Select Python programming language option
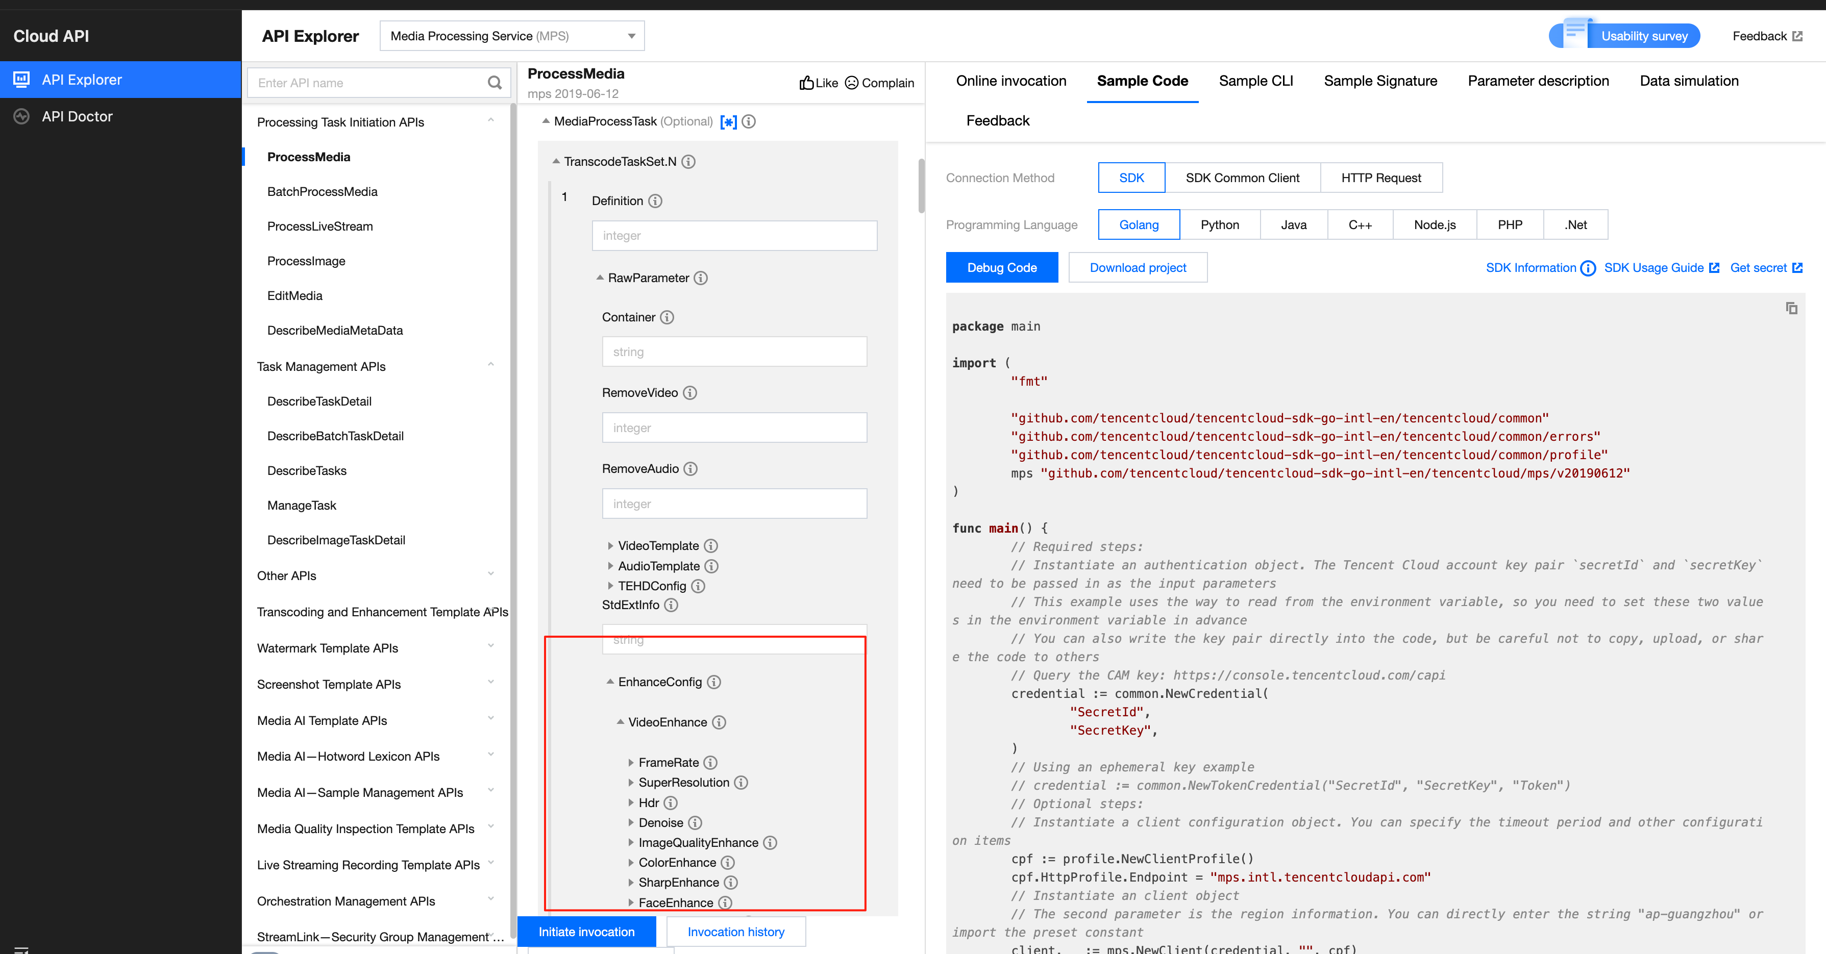This screenshot has height=954, width=1826. coord(1219,224)
